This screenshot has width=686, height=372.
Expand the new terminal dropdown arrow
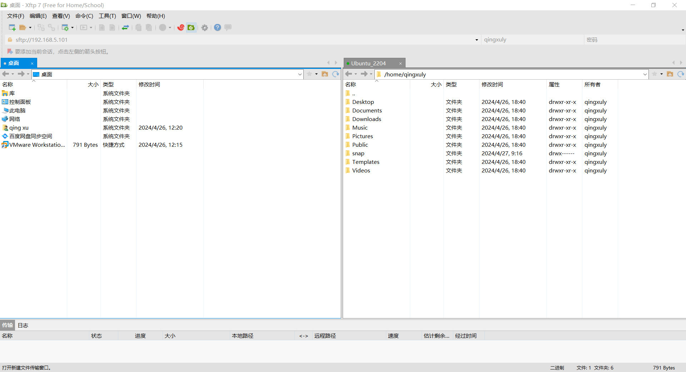(x=91, y=27)
